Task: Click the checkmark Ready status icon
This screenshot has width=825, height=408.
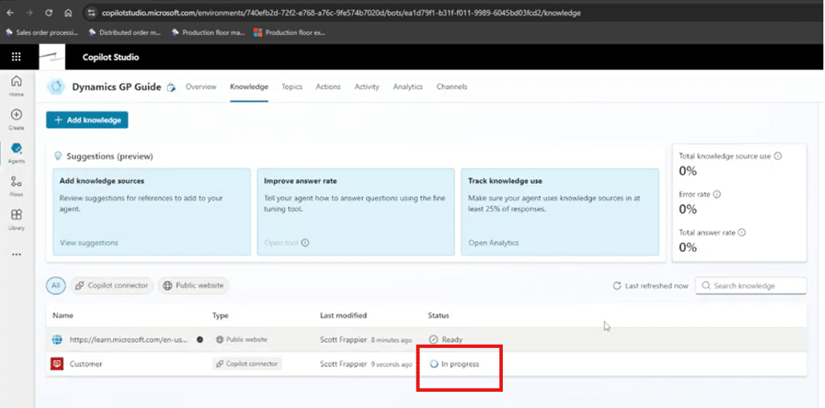Action: pyautogui.click(x=434, y=340)
